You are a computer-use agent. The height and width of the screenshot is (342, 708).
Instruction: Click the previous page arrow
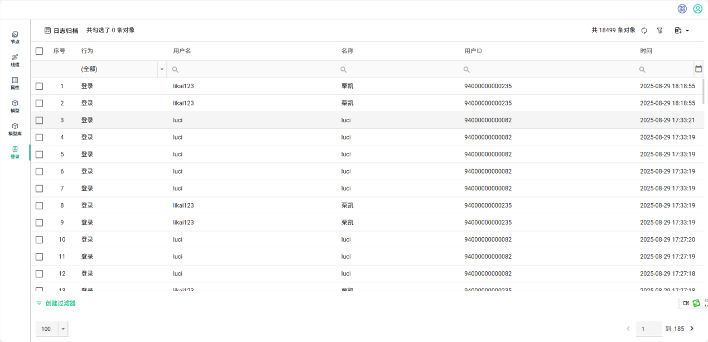(628, 329)
